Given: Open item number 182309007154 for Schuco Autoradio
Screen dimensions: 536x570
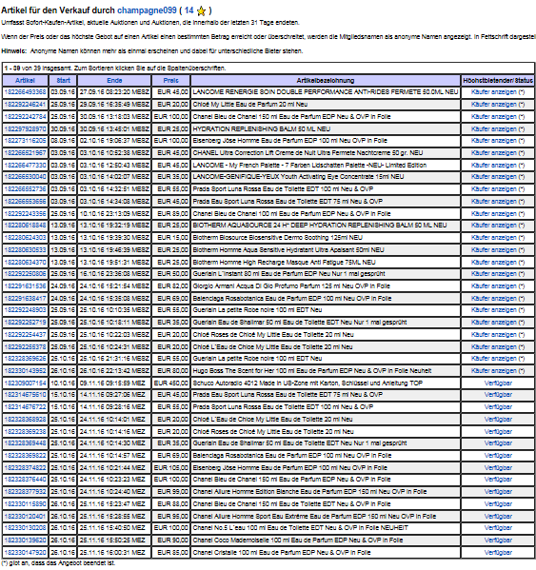Looking at the screenshot, I should tap(25, 383).
